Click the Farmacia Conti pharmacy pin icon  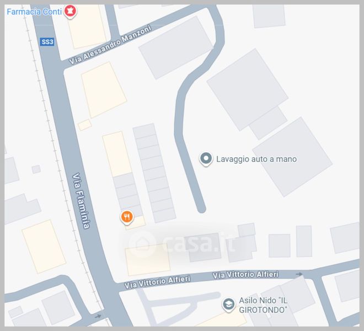pyautogui.click(x=70, y=12)
